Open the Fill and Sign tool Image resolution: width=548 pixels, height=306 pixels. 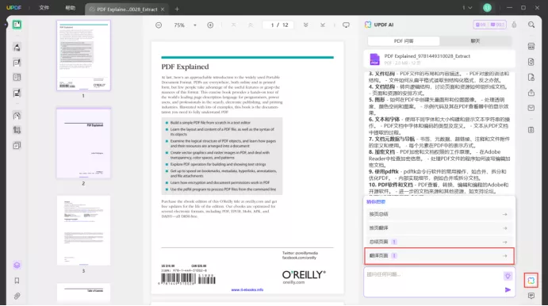[x=17, y=93]
